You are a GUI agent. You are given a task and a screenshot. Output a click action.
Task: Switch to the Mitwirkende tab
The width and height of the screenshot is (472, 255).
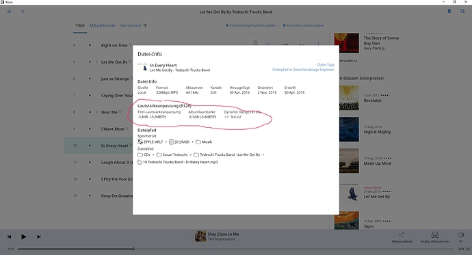[x=103, y=25]
